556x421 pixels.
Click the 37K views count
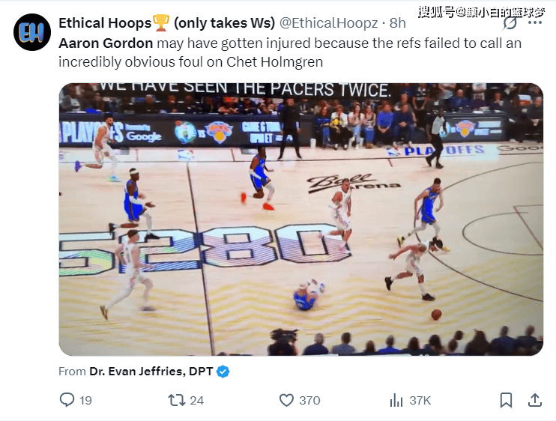[x=420, y=401]
